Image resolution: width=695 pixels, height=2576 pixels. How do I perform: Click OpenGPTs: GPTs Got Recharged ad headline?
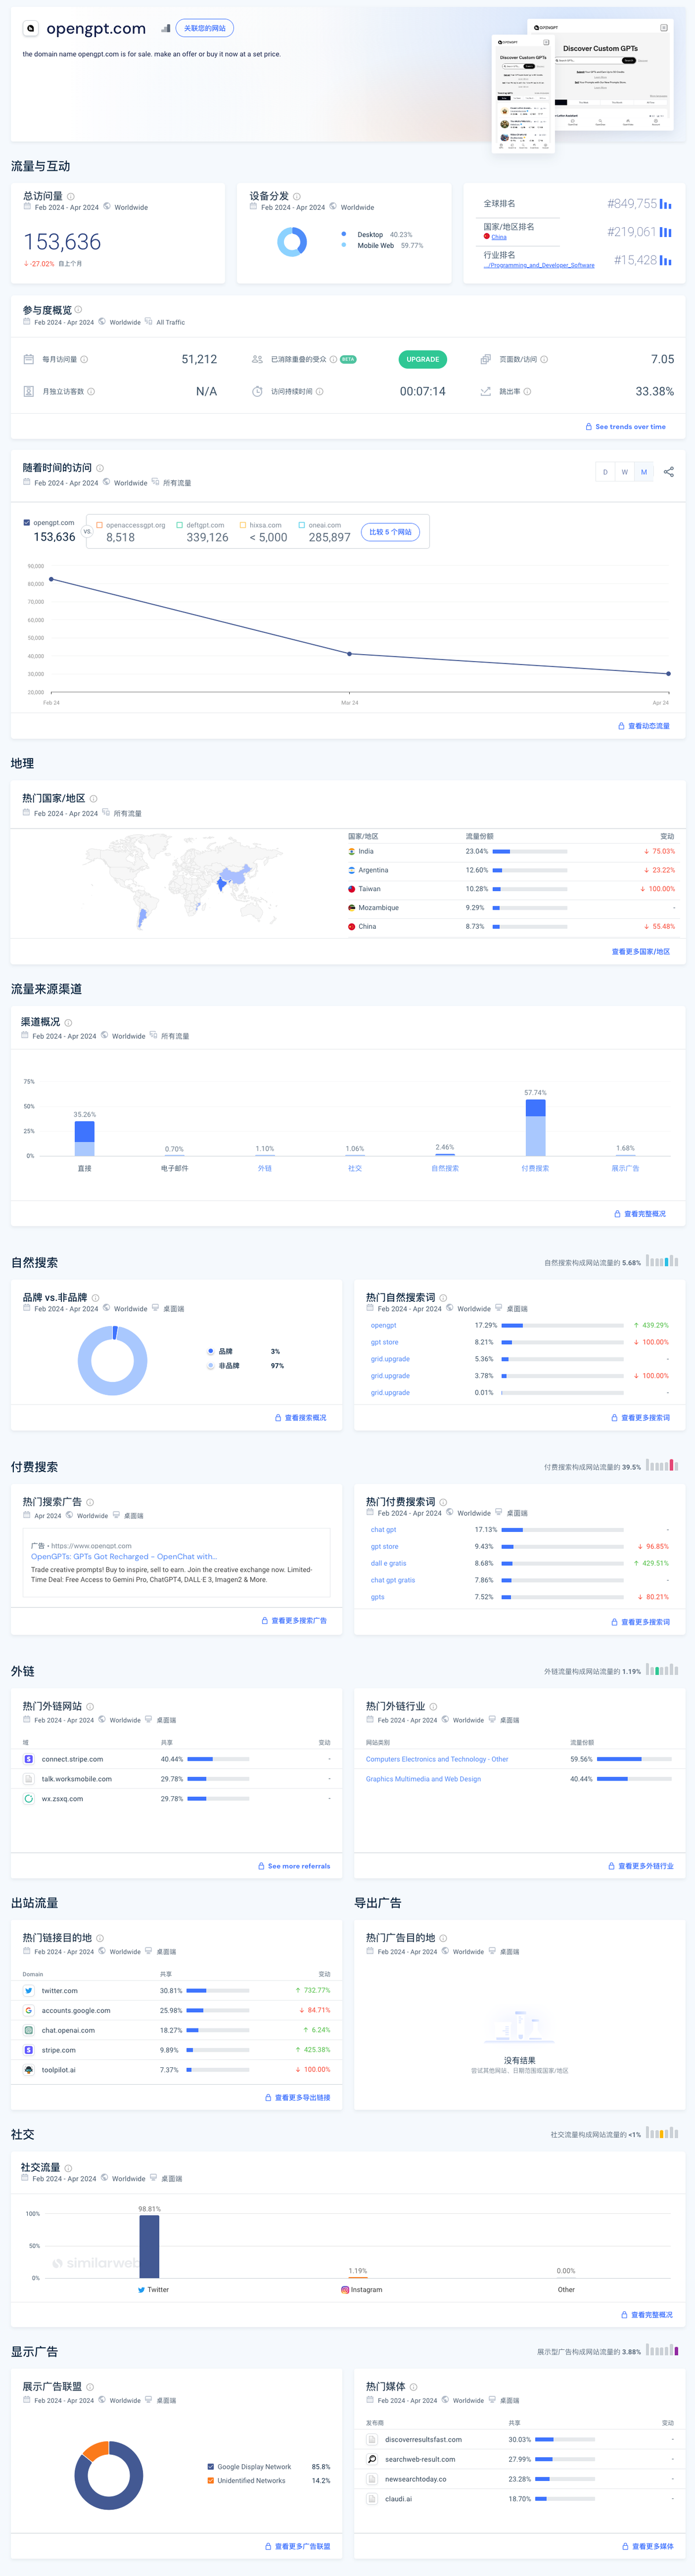[123, 1557]
